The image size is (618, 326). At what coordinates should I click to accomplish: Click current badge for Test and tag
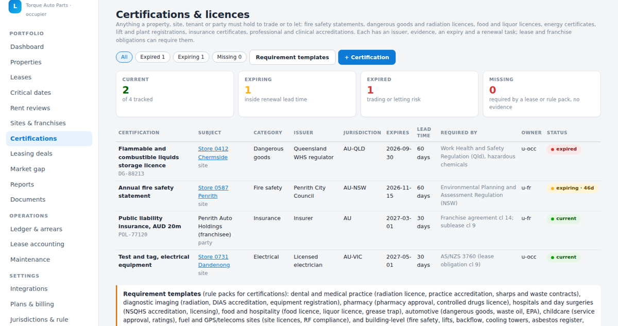563,257
